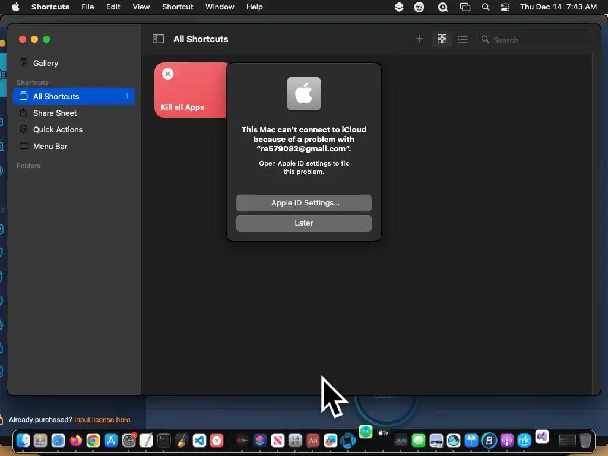Open the Shortcuts app icon in Dock
The height and width of the screenshot is (456, 608).
260,441
